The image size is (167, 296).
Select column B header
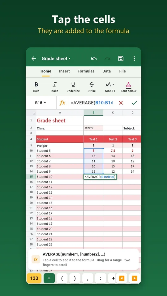[93, 113]
